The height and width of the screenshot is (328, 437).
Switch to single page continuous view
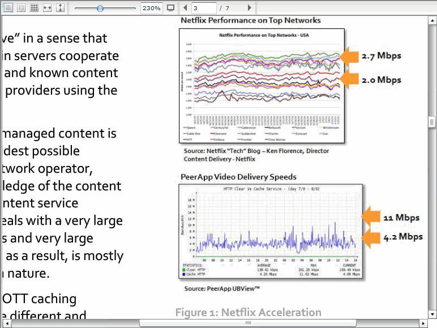(x=8, y=8)
